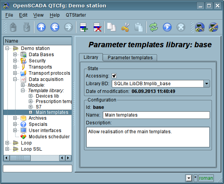Open the View menu

(38, 15)
